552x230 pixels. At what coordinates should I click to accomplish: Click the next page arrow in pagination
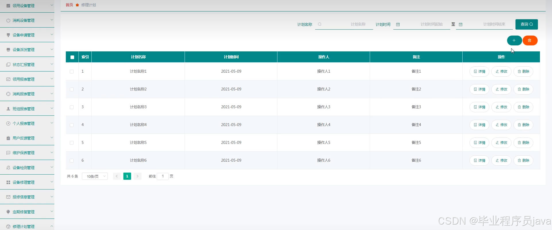click(138, 176)
